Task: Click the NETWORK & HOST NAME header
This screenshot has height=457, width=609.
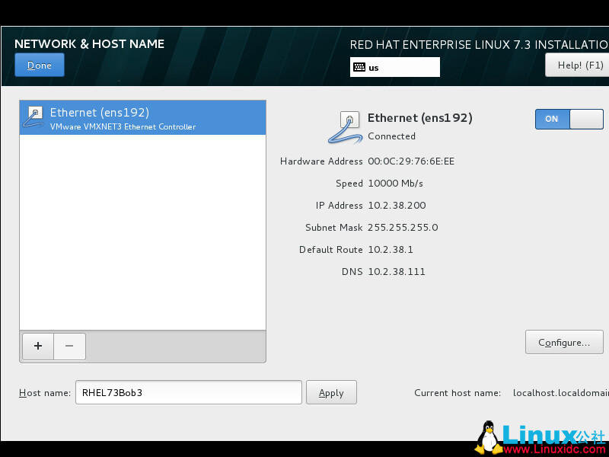Action: [89, 44]
